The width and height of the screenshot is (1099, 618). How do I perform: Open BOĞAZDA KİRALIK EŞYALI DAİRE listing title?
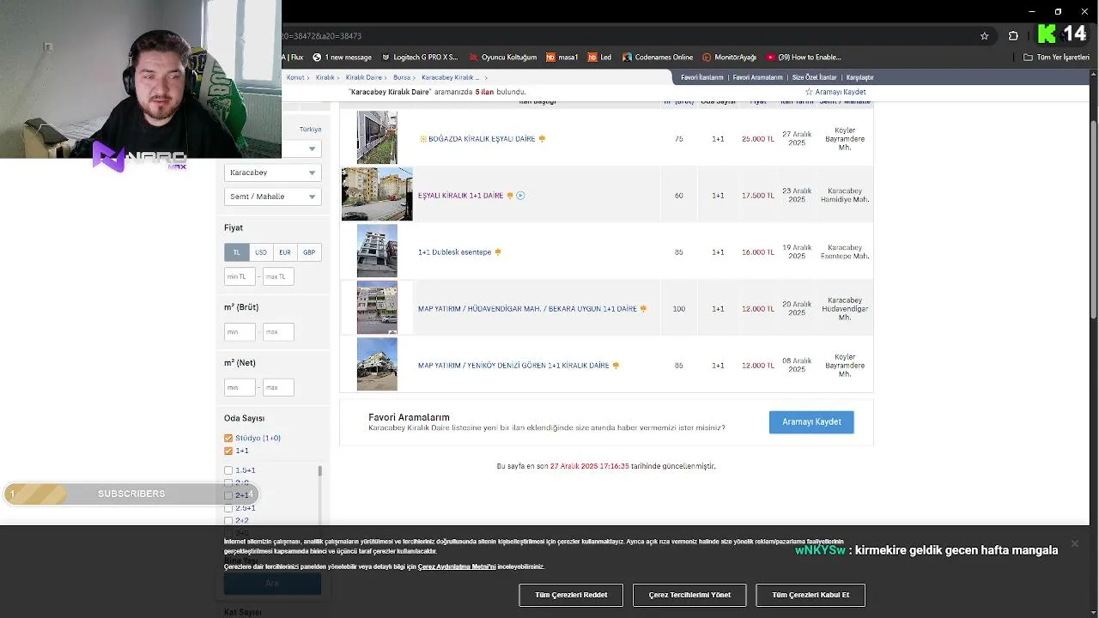click(482, 138)
